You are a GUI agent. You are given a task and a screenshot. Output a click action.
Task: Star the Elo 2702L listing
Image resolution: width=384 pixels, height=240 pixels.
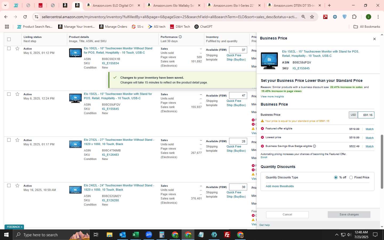click(17, 140)
